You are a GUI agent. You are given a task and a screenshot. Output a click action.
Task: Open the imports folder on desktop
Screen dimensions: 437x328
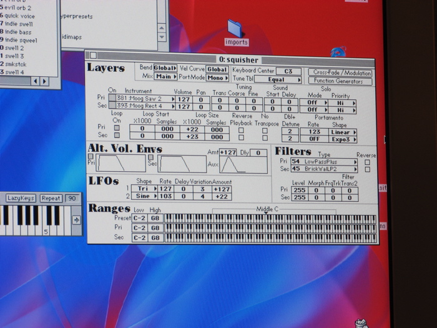coord(235,29)
